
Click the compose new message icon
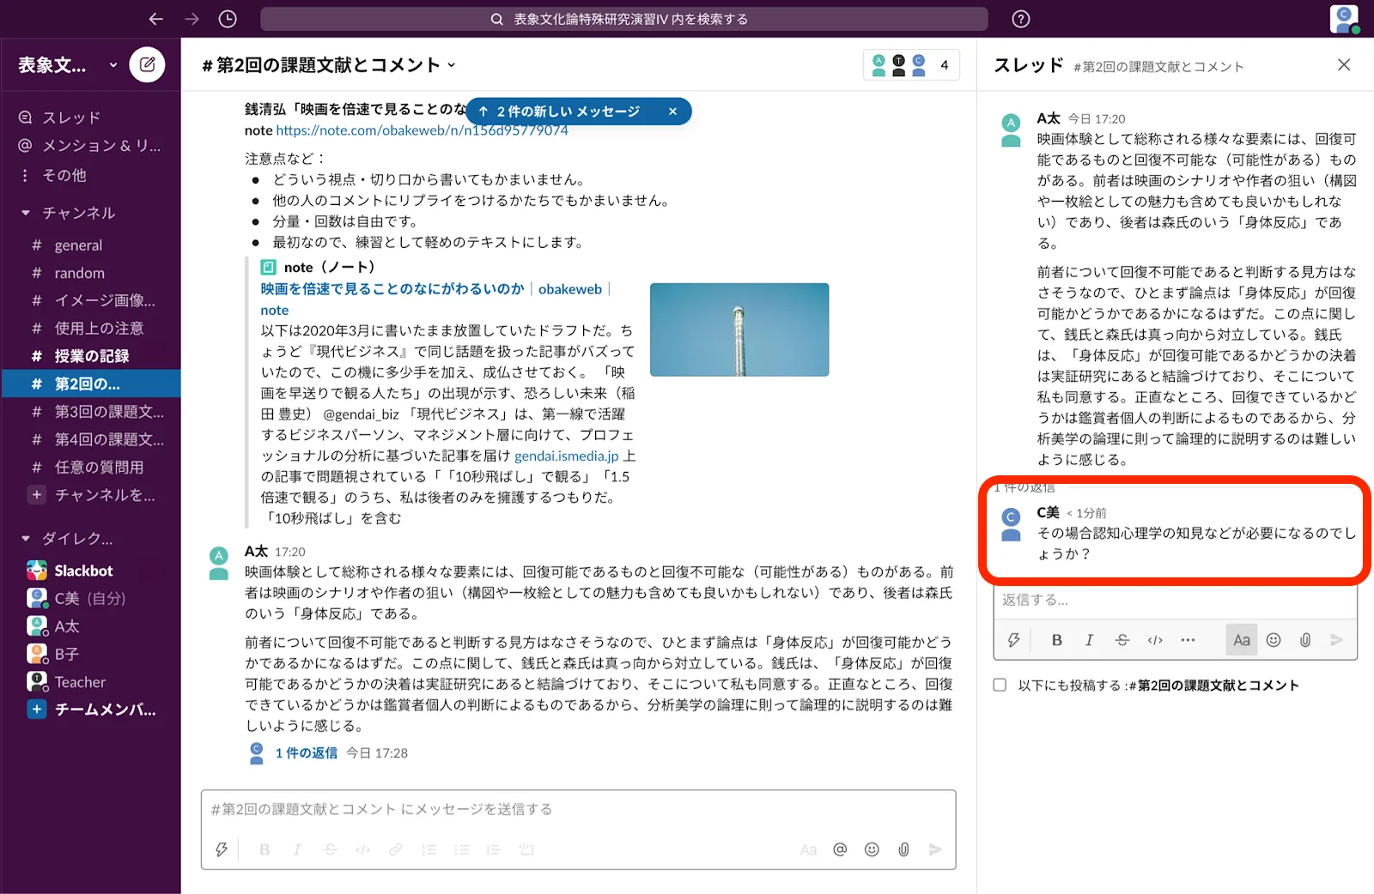pos(147,64)
